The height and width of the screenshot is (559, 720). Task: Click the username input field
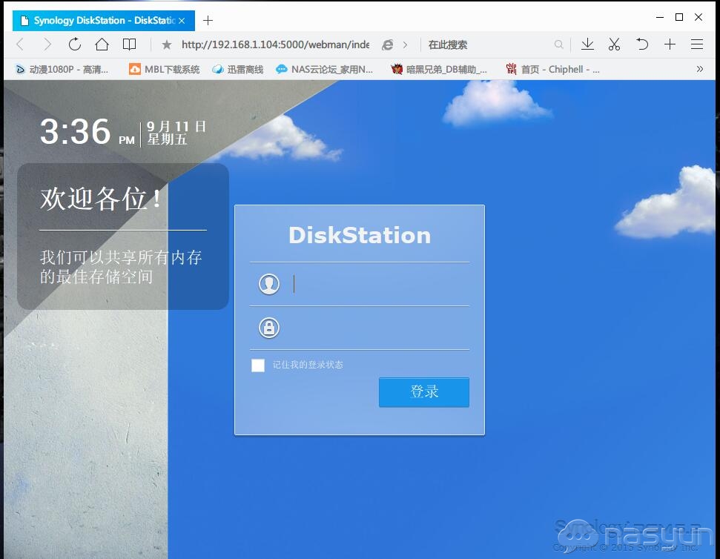(378, 284)
